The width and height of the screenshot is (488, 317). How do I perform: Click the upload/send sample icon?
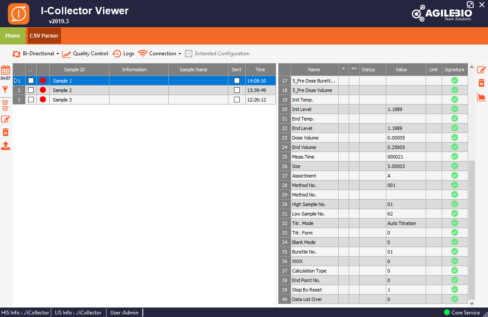(x=6, y=146)
